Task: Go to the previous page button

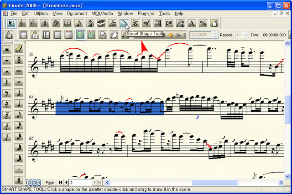Action: coord(66,183)
